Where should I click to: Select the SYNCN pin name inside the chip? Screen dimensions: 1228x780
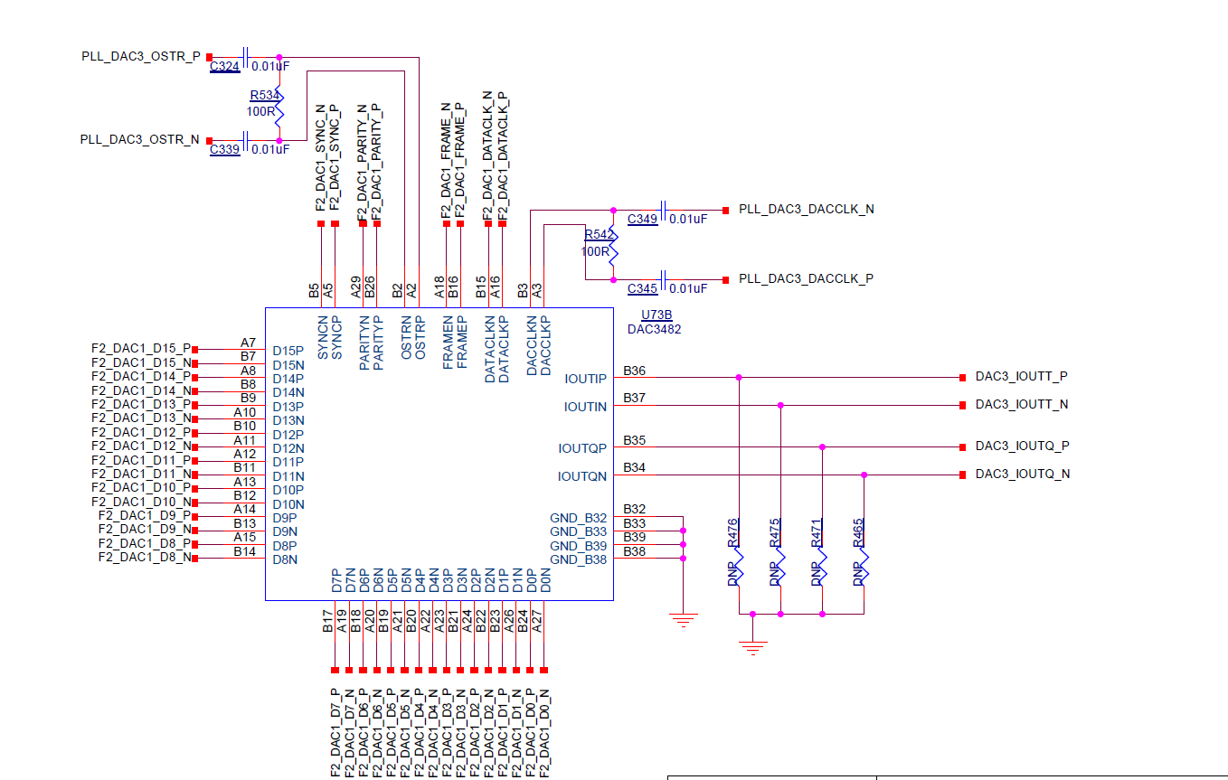click(323, 337)
